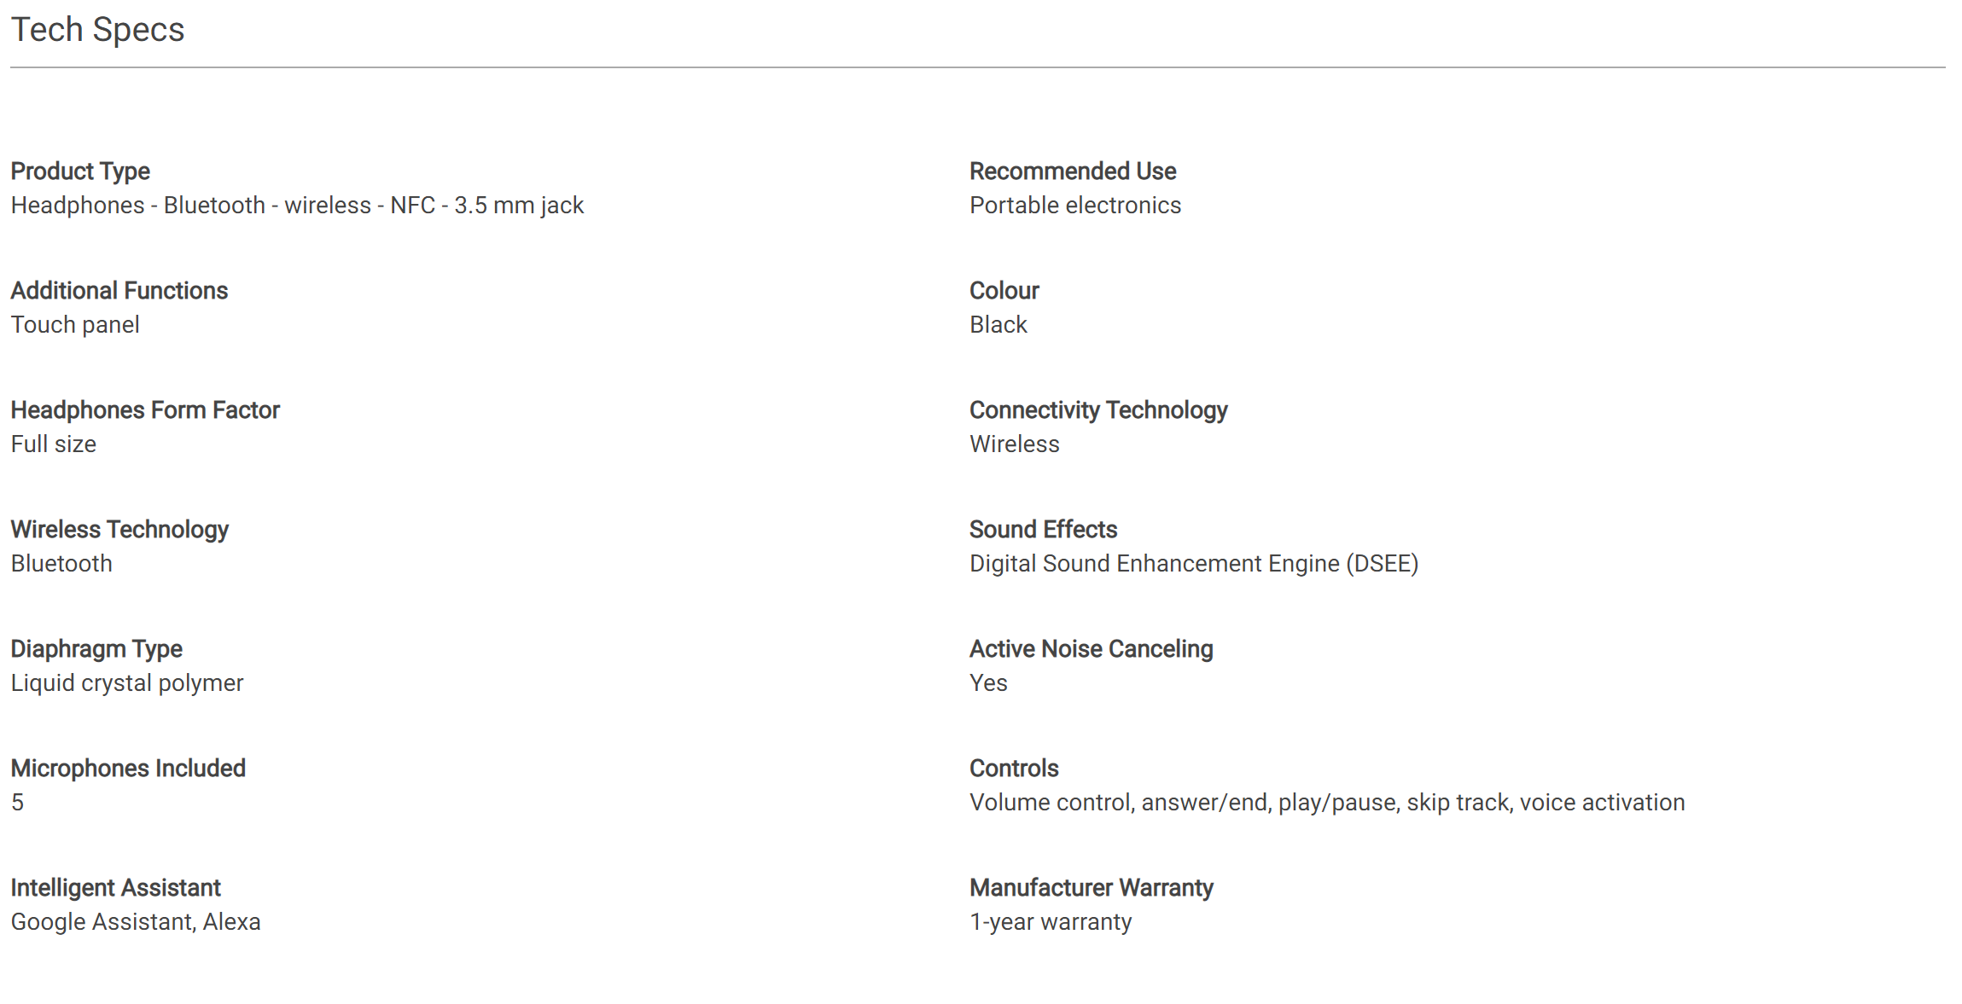Select the Headphones Form Factor label
The height and width of the screenshot is (1004, 1962).
[145, 410]
